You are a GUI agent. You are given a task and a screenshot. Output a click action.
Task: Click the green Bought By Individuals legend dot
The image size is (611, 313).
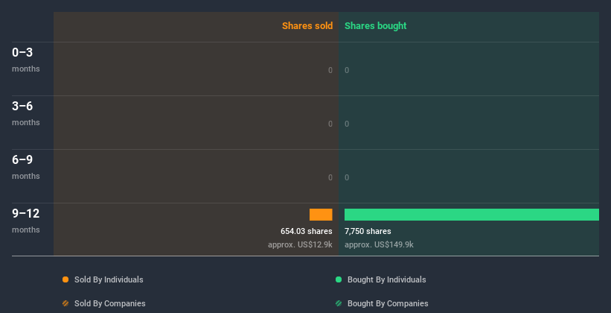pyautogui.click(x=339, y=279)
